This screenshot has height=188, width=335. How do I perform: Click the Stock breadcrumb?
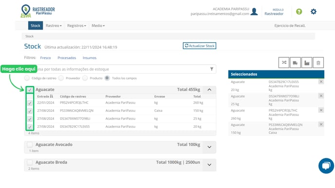pos(30,36)
